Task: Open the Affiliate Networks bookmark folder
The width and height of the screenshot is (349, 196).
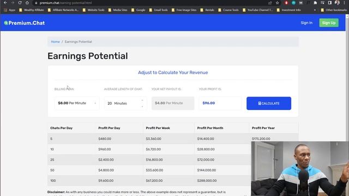Action: [x=63, y=10]
